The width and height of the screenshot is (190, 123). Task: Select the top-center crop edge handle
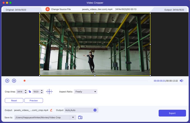point(95,13)
